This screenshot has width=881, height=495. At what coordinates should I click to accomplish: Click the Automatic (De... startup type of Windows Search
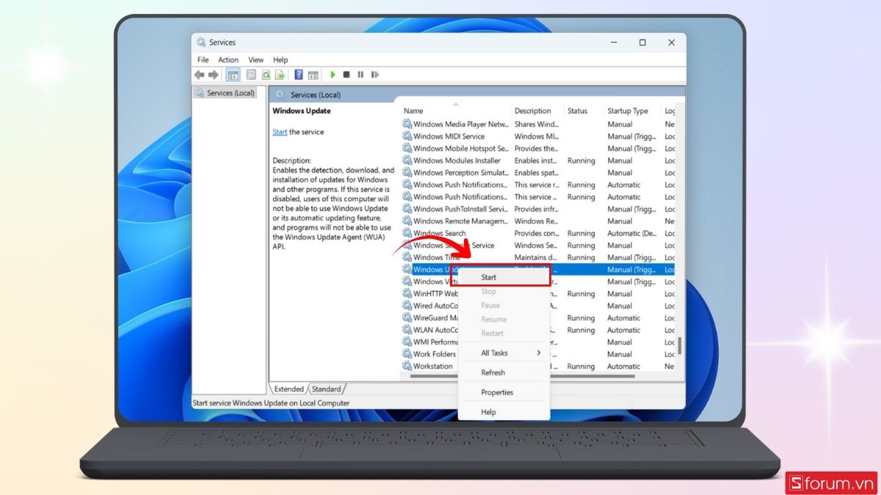(632, 233)
